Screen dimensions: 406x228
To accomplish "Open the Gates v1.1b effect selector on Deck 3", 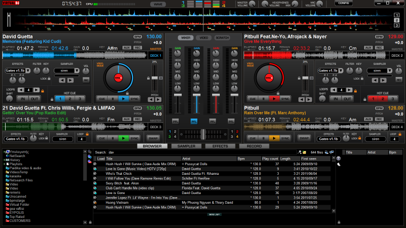I will click(x=16, y=139).
